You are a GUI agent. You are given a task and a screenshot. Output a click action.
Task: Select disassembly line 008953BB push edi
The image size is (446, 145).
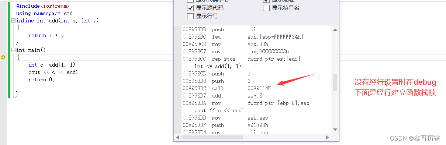point(219,29)
